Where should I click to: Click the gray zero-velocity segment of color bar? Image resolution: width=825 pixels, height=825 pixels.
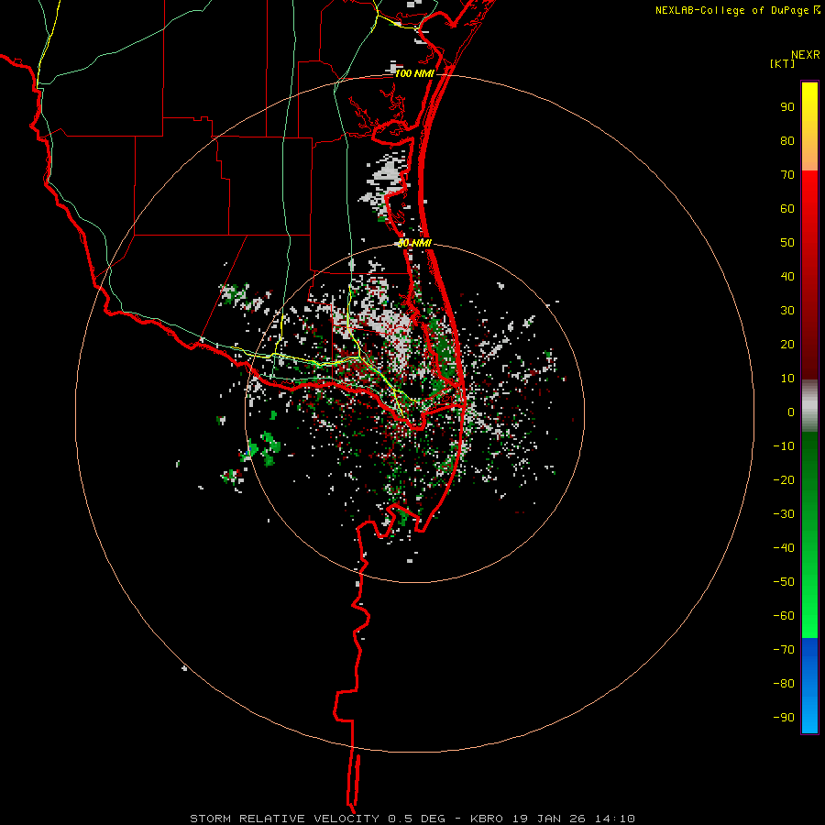coord(809,406)
